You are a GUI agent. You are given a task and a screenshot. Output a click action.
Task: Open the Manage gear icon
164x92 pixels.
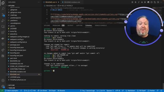[3, 86]
